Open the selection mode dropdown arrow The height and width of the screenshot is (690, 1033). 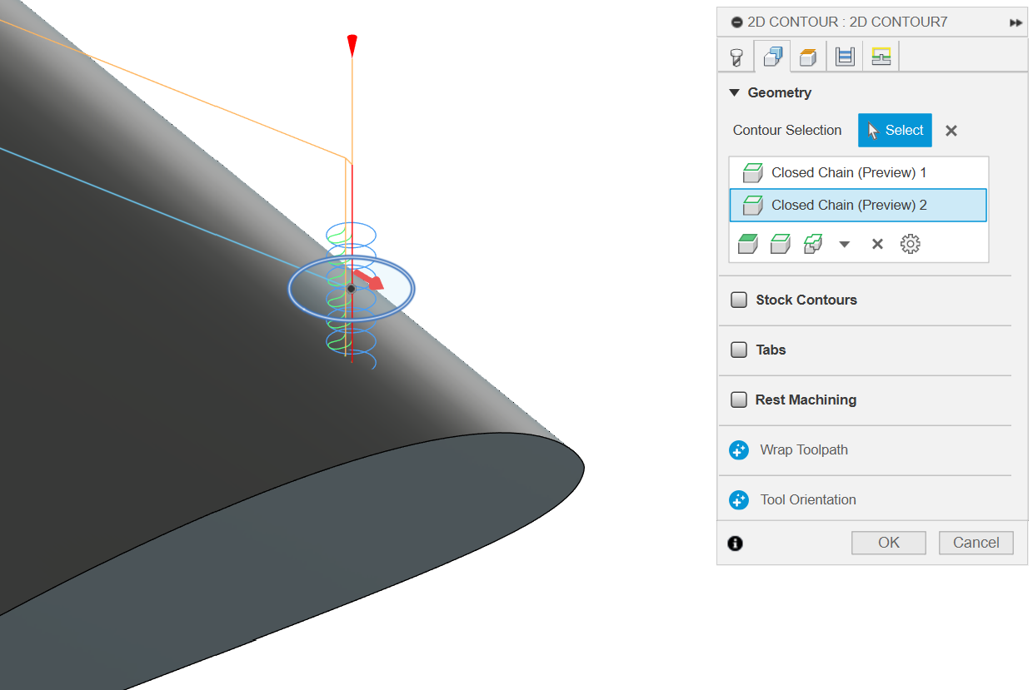click(844, 244)
